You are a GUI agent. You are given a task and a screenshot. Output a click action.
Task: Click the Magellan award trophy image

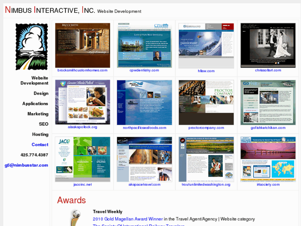click(x=75, y=218)
